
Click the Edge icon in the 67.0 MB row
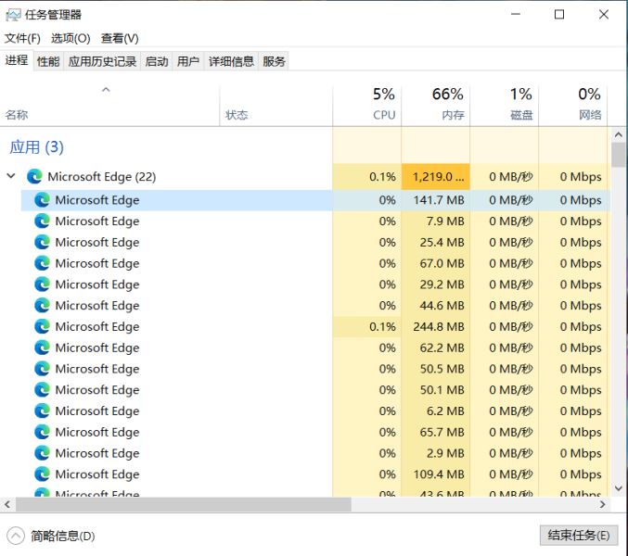pyautogui.click(x=42, y=263)
